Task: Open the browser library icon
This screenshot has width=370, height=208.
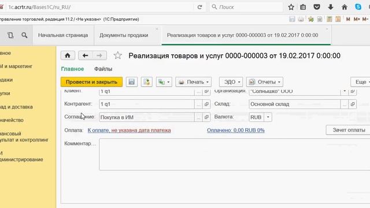Action: coord(303,7)
